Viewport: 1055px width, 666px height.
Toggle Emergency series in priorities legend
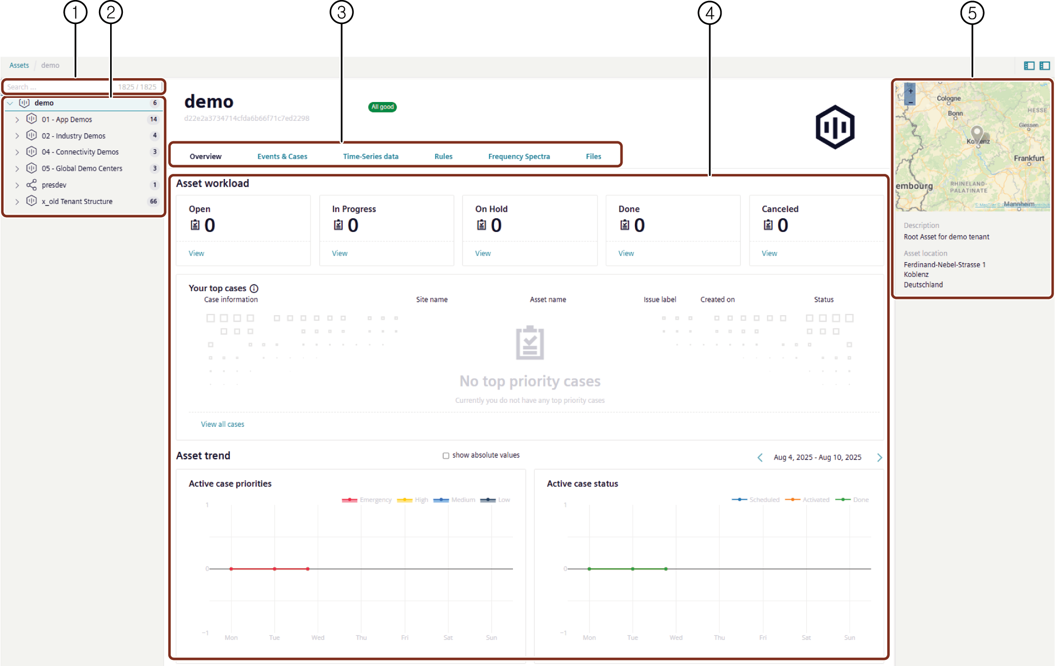pos(367,500)
